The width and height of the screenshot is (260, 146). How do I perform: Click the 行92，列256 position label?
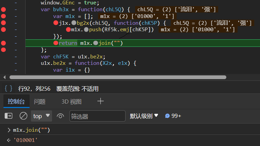click(34, 89)
